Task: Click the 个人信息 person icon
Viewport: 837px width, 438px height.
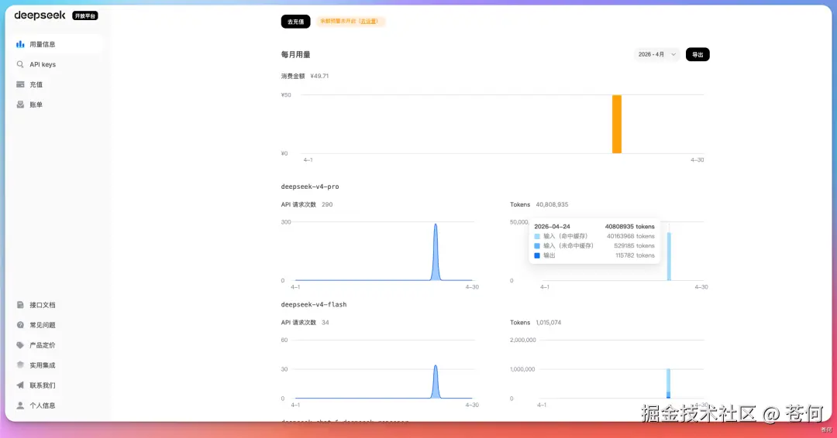Action: [20, 405]
